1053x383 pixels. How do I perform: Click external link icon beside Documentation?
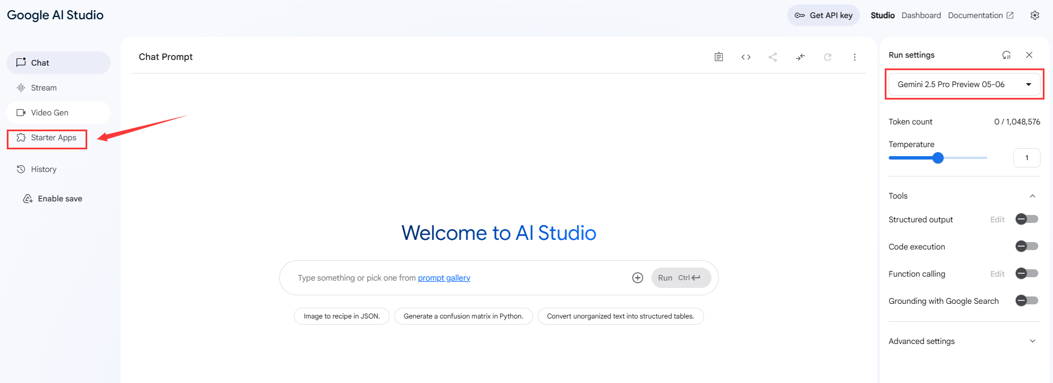tap(1010, 15)
